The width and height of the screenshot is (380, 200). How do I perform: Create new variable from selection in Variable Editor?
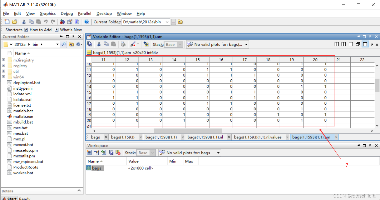point(89,44)
